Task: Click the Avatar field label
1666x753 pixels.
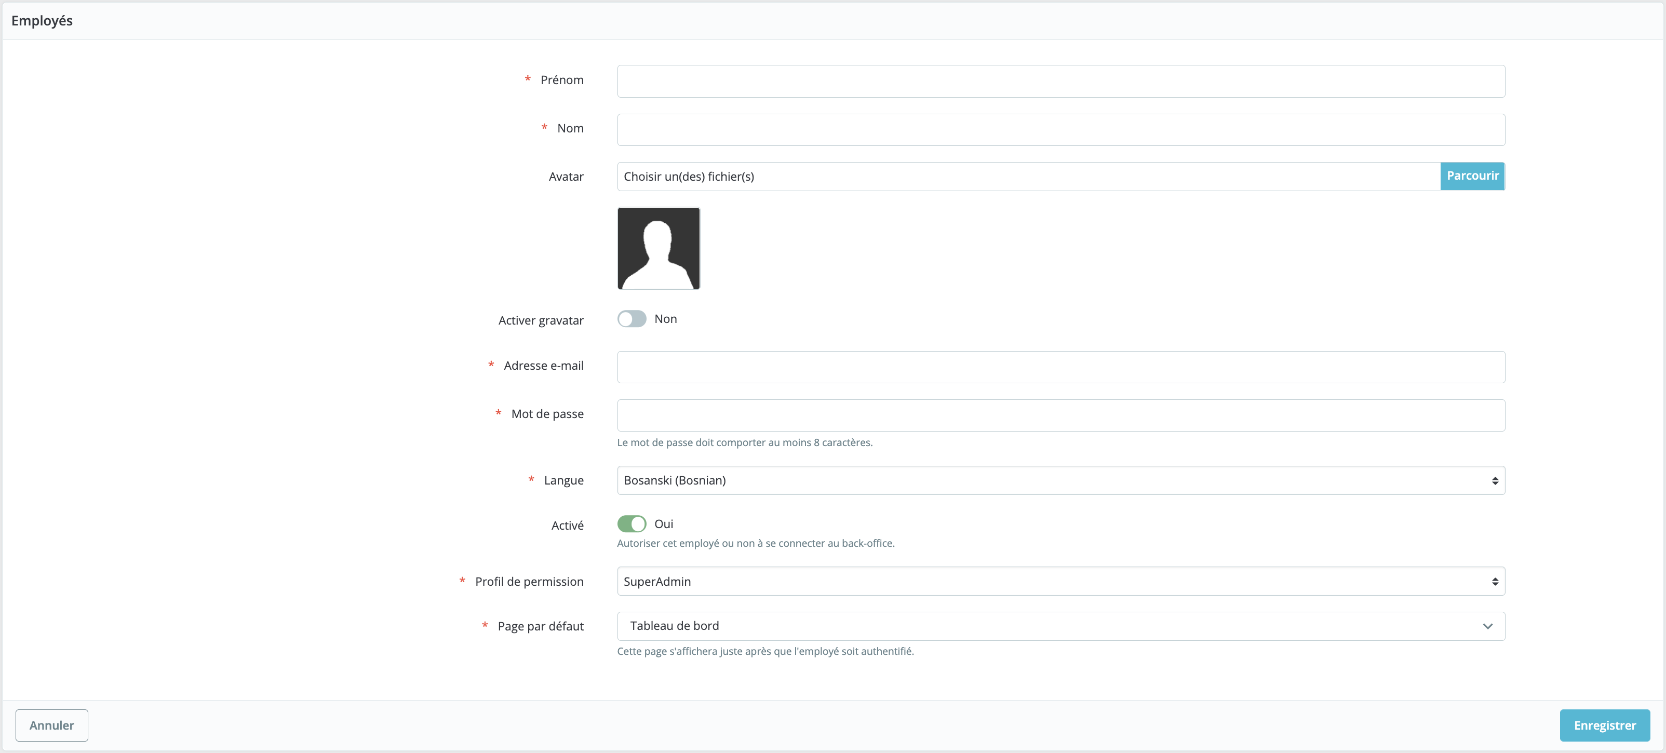Action: (x=566, y=177)
